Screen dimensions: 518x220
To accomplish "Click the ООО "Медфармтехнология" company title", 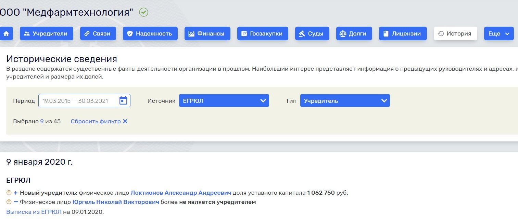I will (66, 12).
